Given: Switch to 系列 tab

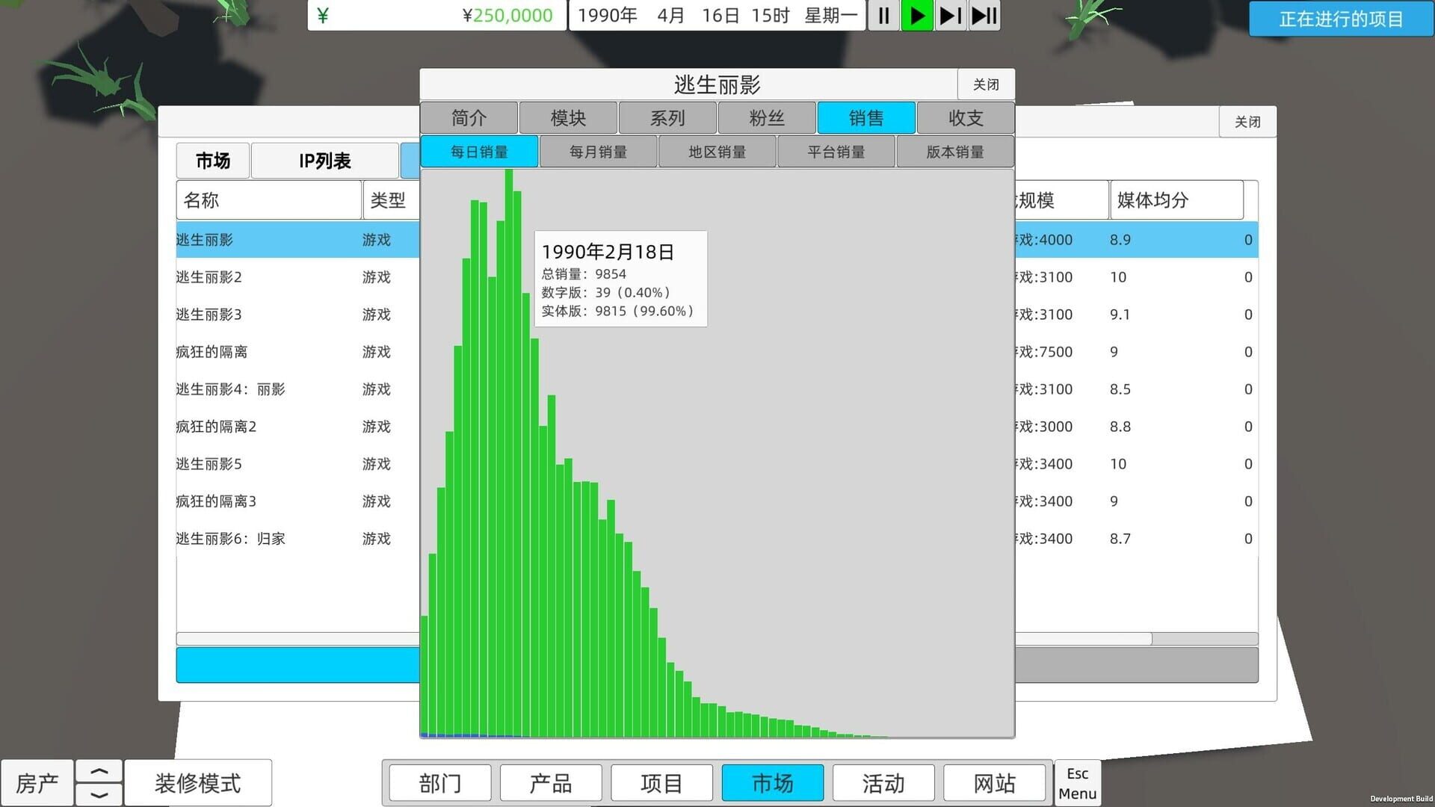Looking at the screenshot, I should pyautogui.click(x=667, y=118).
